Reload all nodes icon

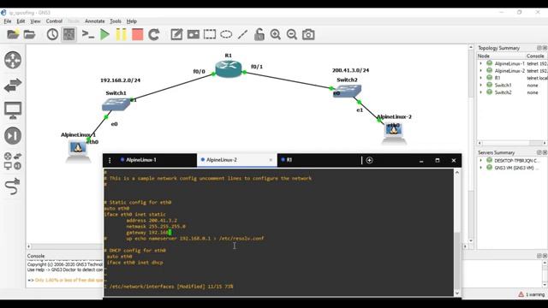pyautogui.click(x=154, y=34)
